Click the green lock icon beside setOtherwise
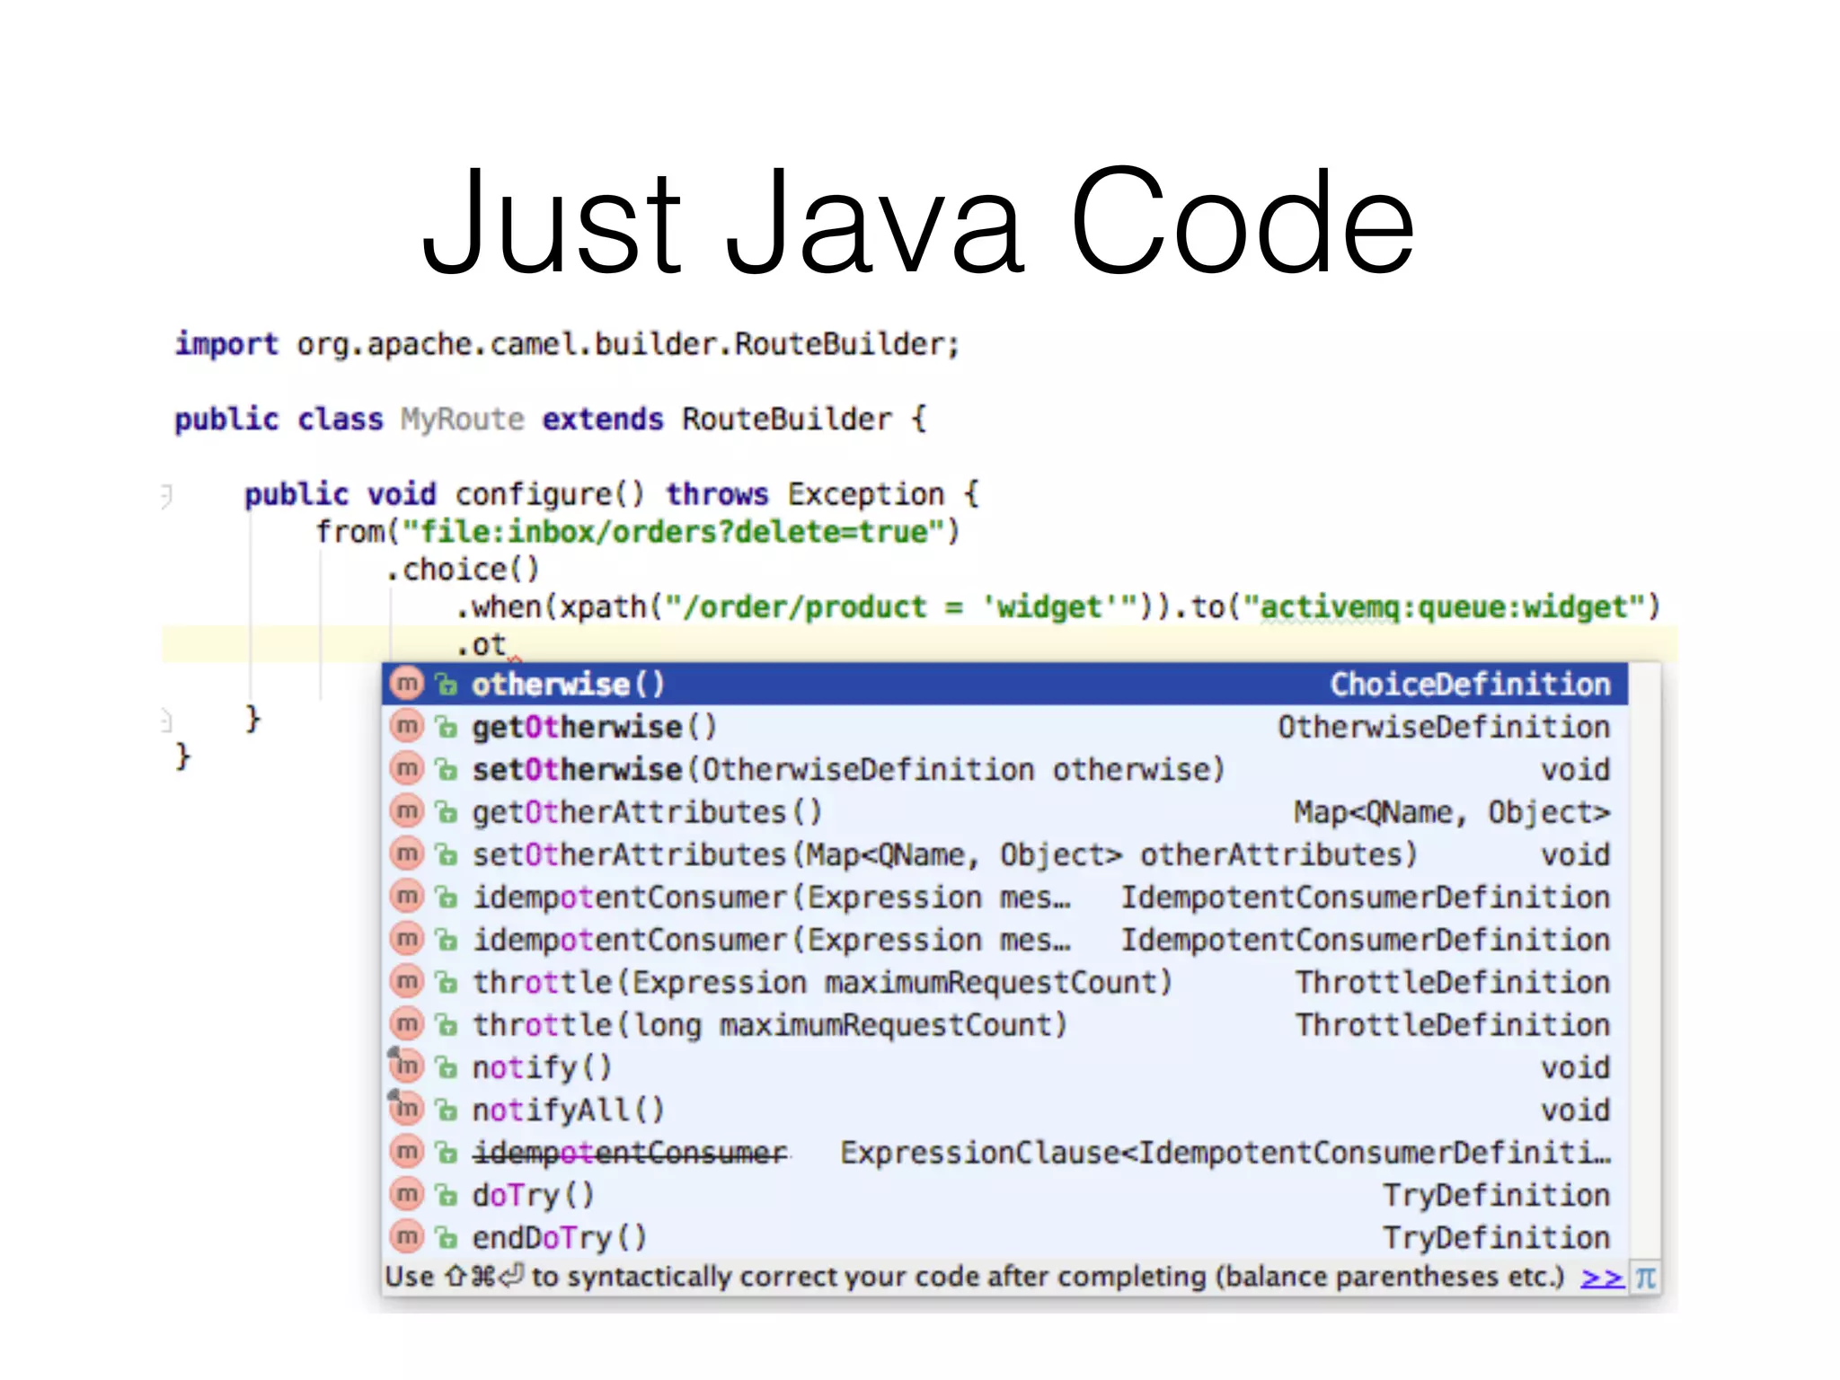Screen dimensions: 1840x1380 [x=447, y=770]
